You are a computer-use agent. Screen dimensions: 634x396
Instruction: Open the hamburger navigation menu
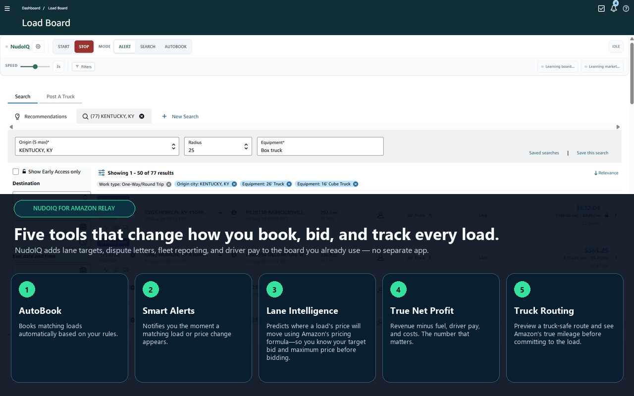pyautogui.click(x=7, y=8)
